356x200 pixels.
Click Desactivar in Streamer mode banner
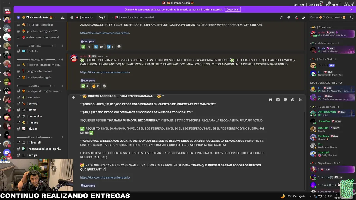(x=233, y=9)
